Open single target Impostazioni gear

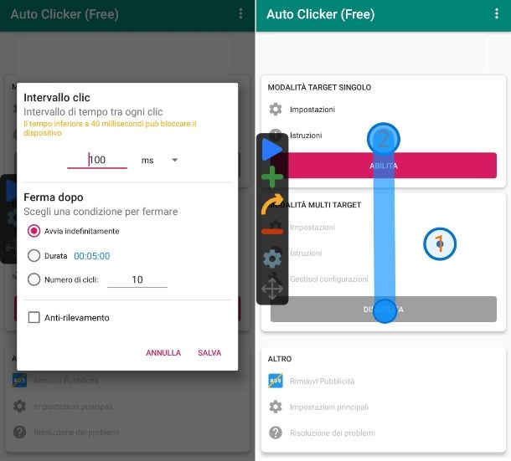pos(276,109)
